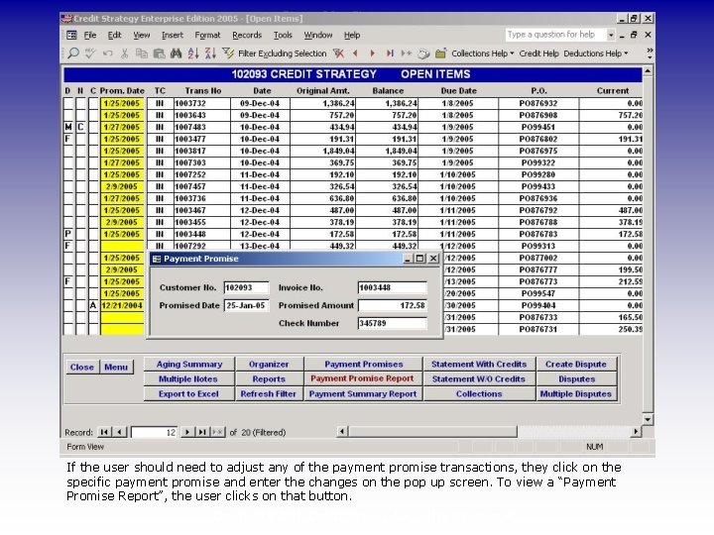Click the record number box

[x=155, y=432]
